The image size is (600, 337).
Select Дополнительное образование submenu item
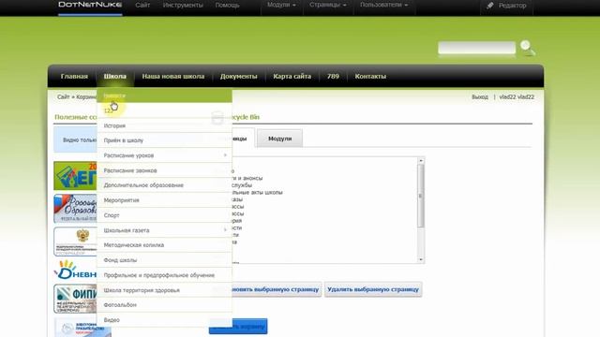pos(165,185)
